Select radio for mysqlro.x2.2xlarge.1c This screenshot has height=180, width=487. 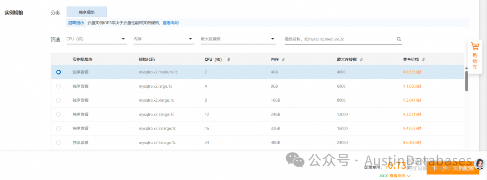click(59, 128)
